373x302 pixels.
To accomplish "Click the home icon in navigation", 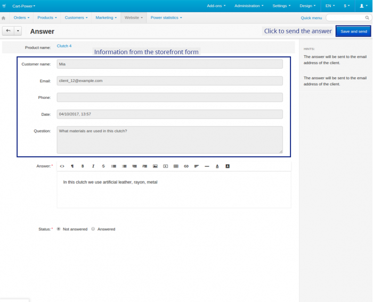I will 4,18.
